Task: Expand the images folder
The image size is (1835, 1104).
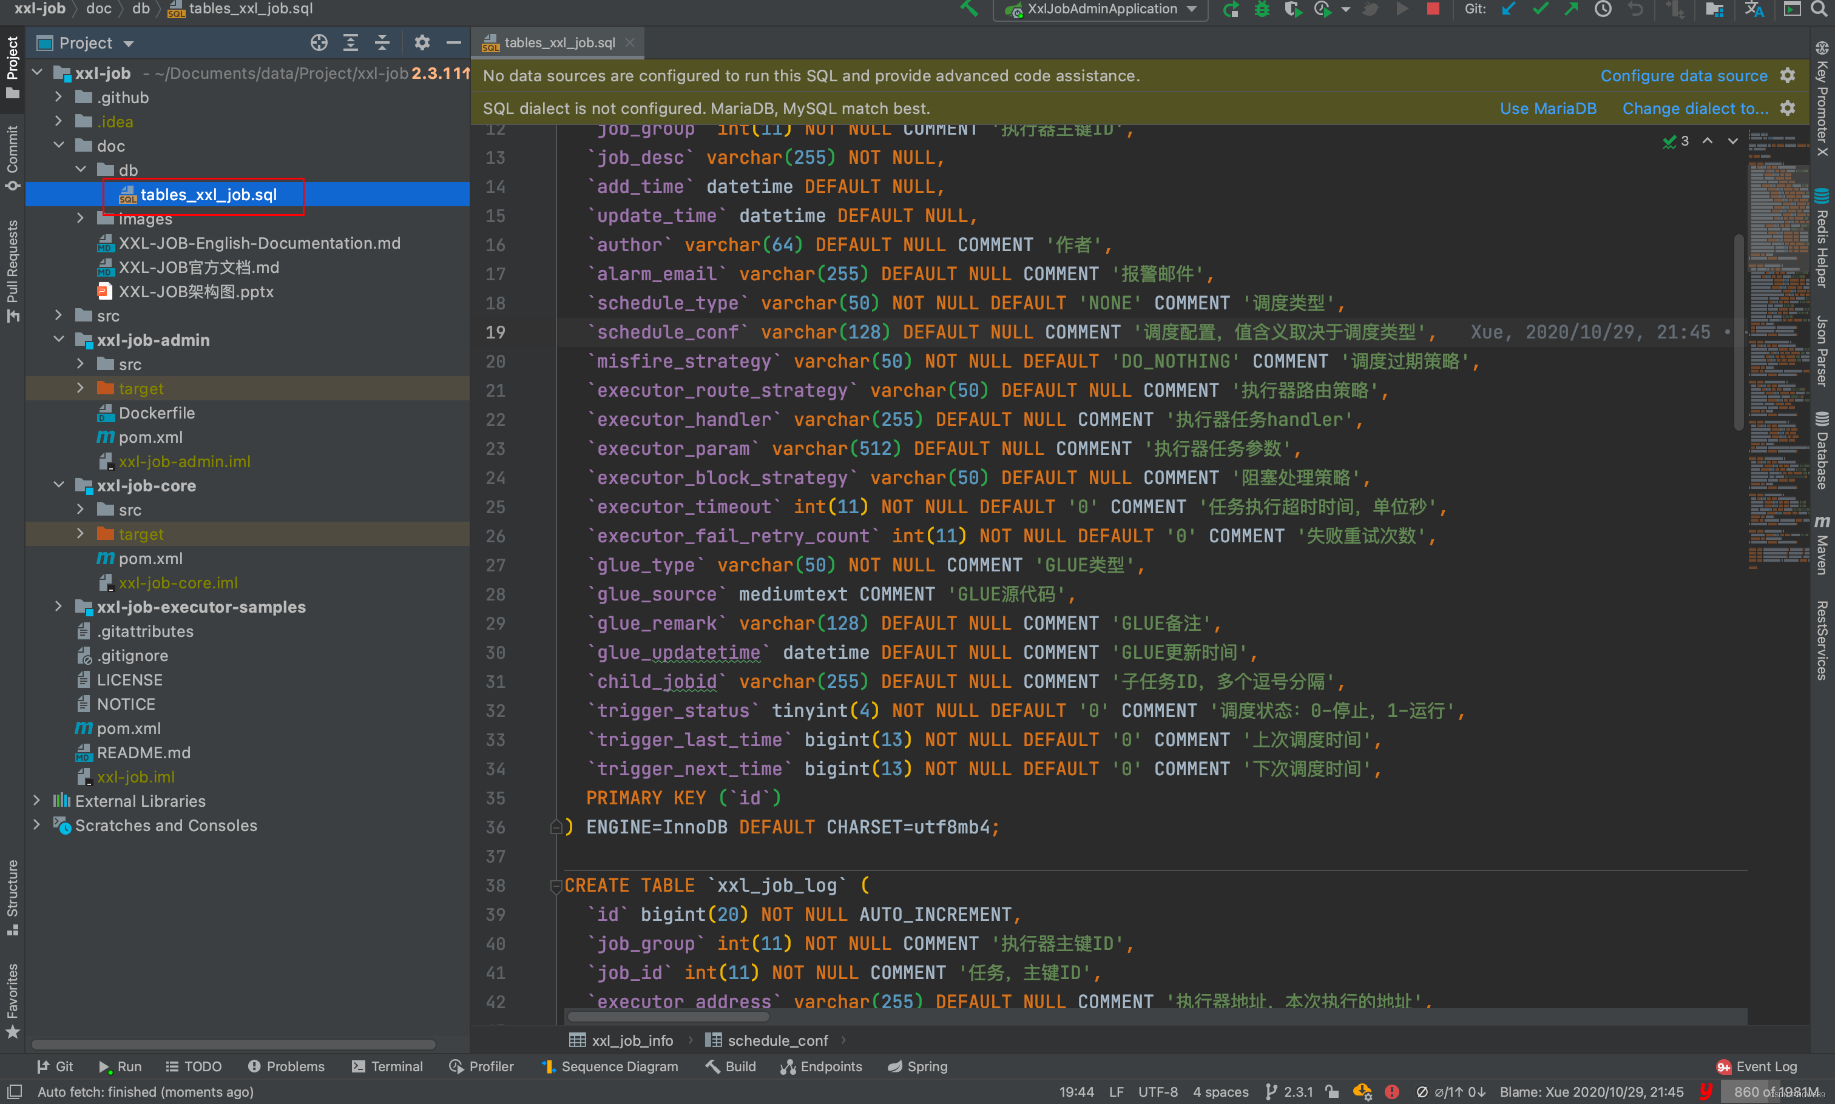Action: click(x=80, y=219)
